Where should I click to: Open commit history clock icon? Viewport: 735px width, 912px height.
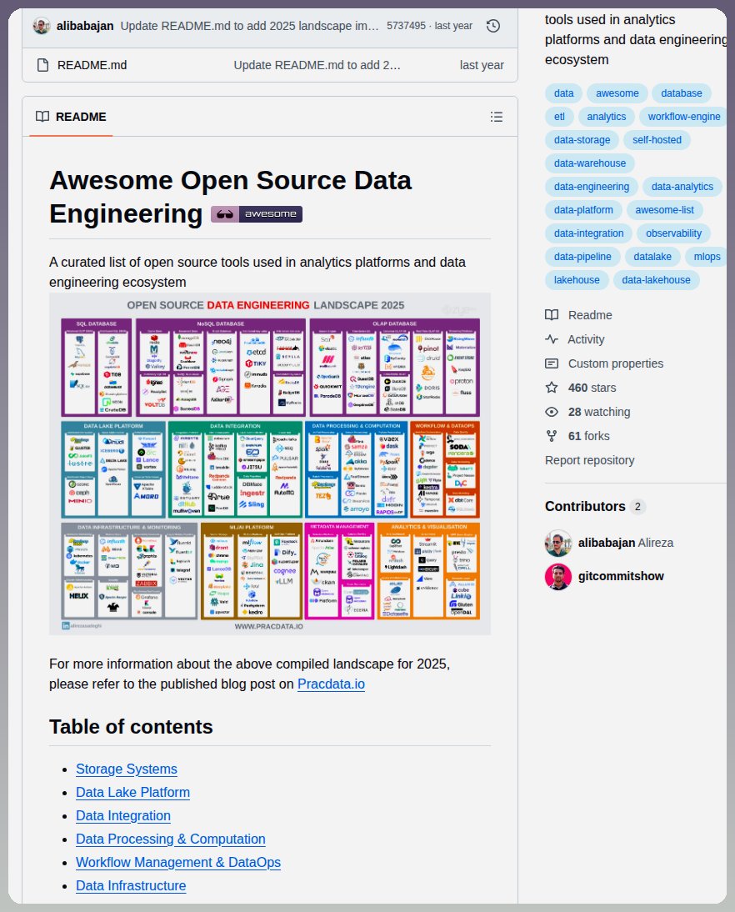[x=493, y=26]
